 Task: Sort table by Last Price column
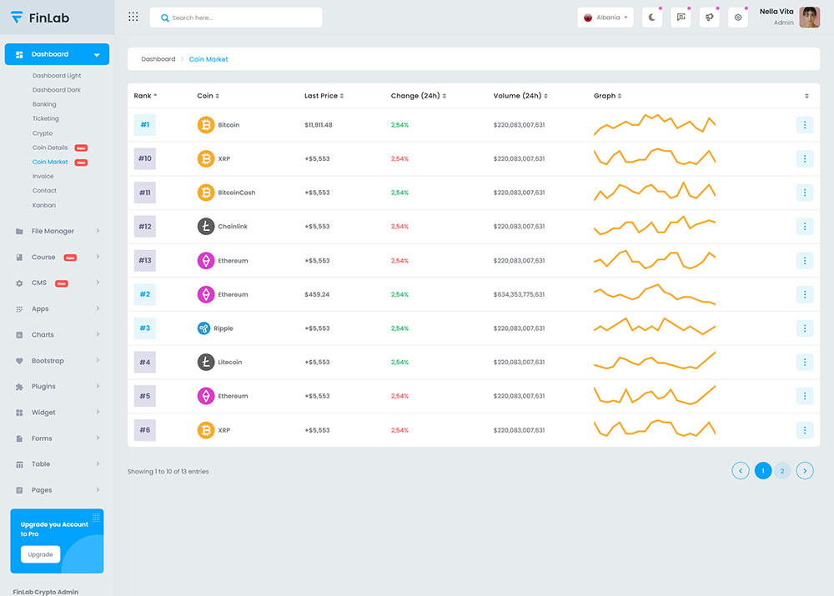(x=324, y=96)
